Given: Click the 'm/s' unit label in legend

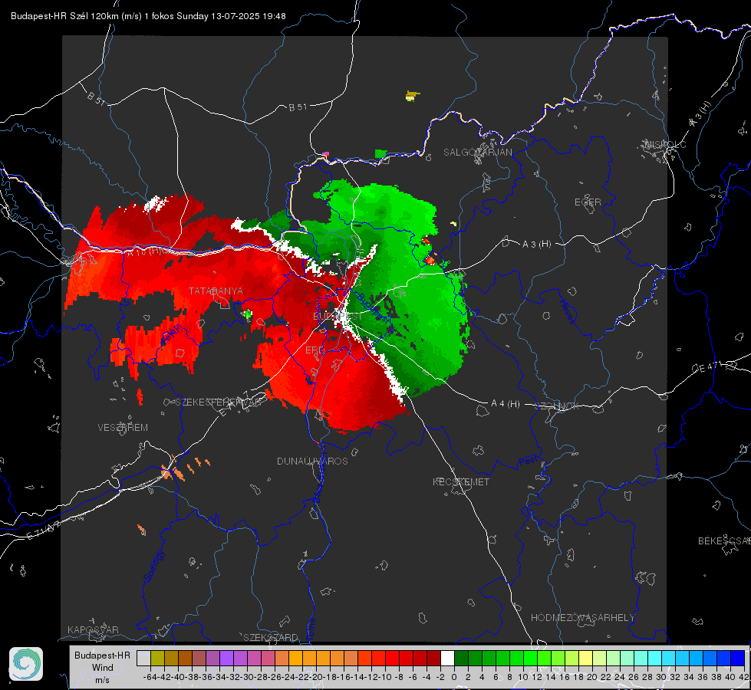Looking at the screenshot, I should pyautogui.click(x=103, y=679).
